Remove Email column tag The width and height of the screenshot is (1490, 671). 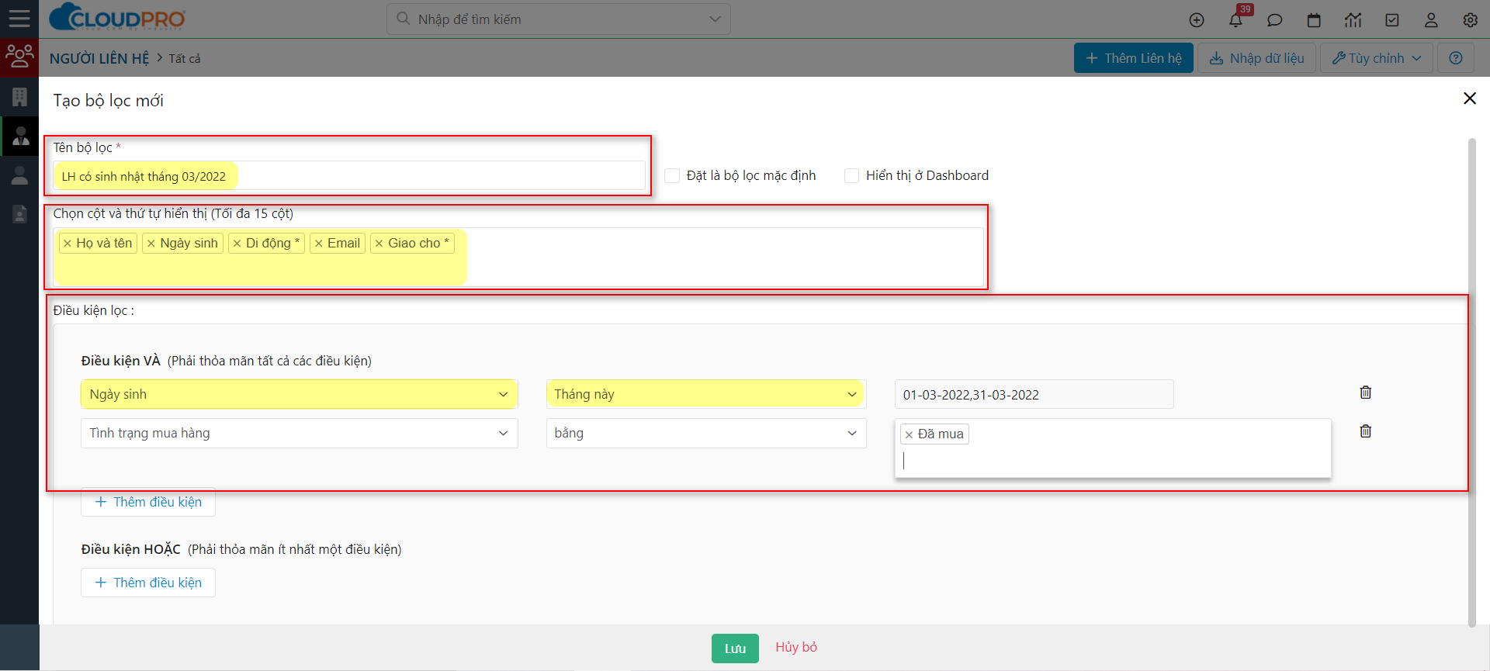tap(319, 244)
